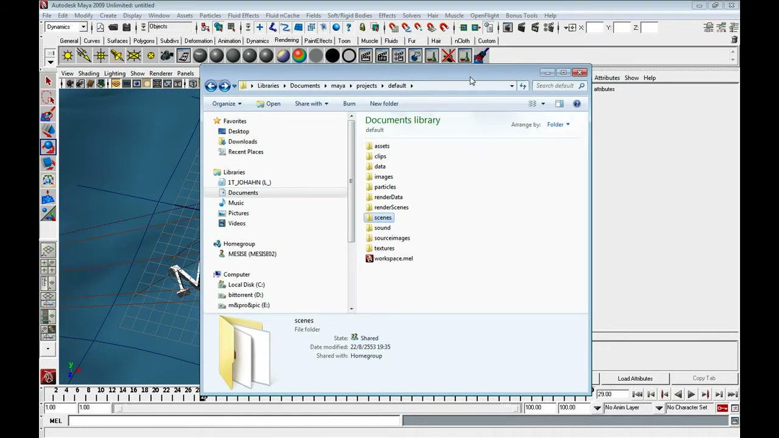Toggle the preview pane button in Explorer
The height and width of the screenshot is (438, 779).
tap(559, 103)
